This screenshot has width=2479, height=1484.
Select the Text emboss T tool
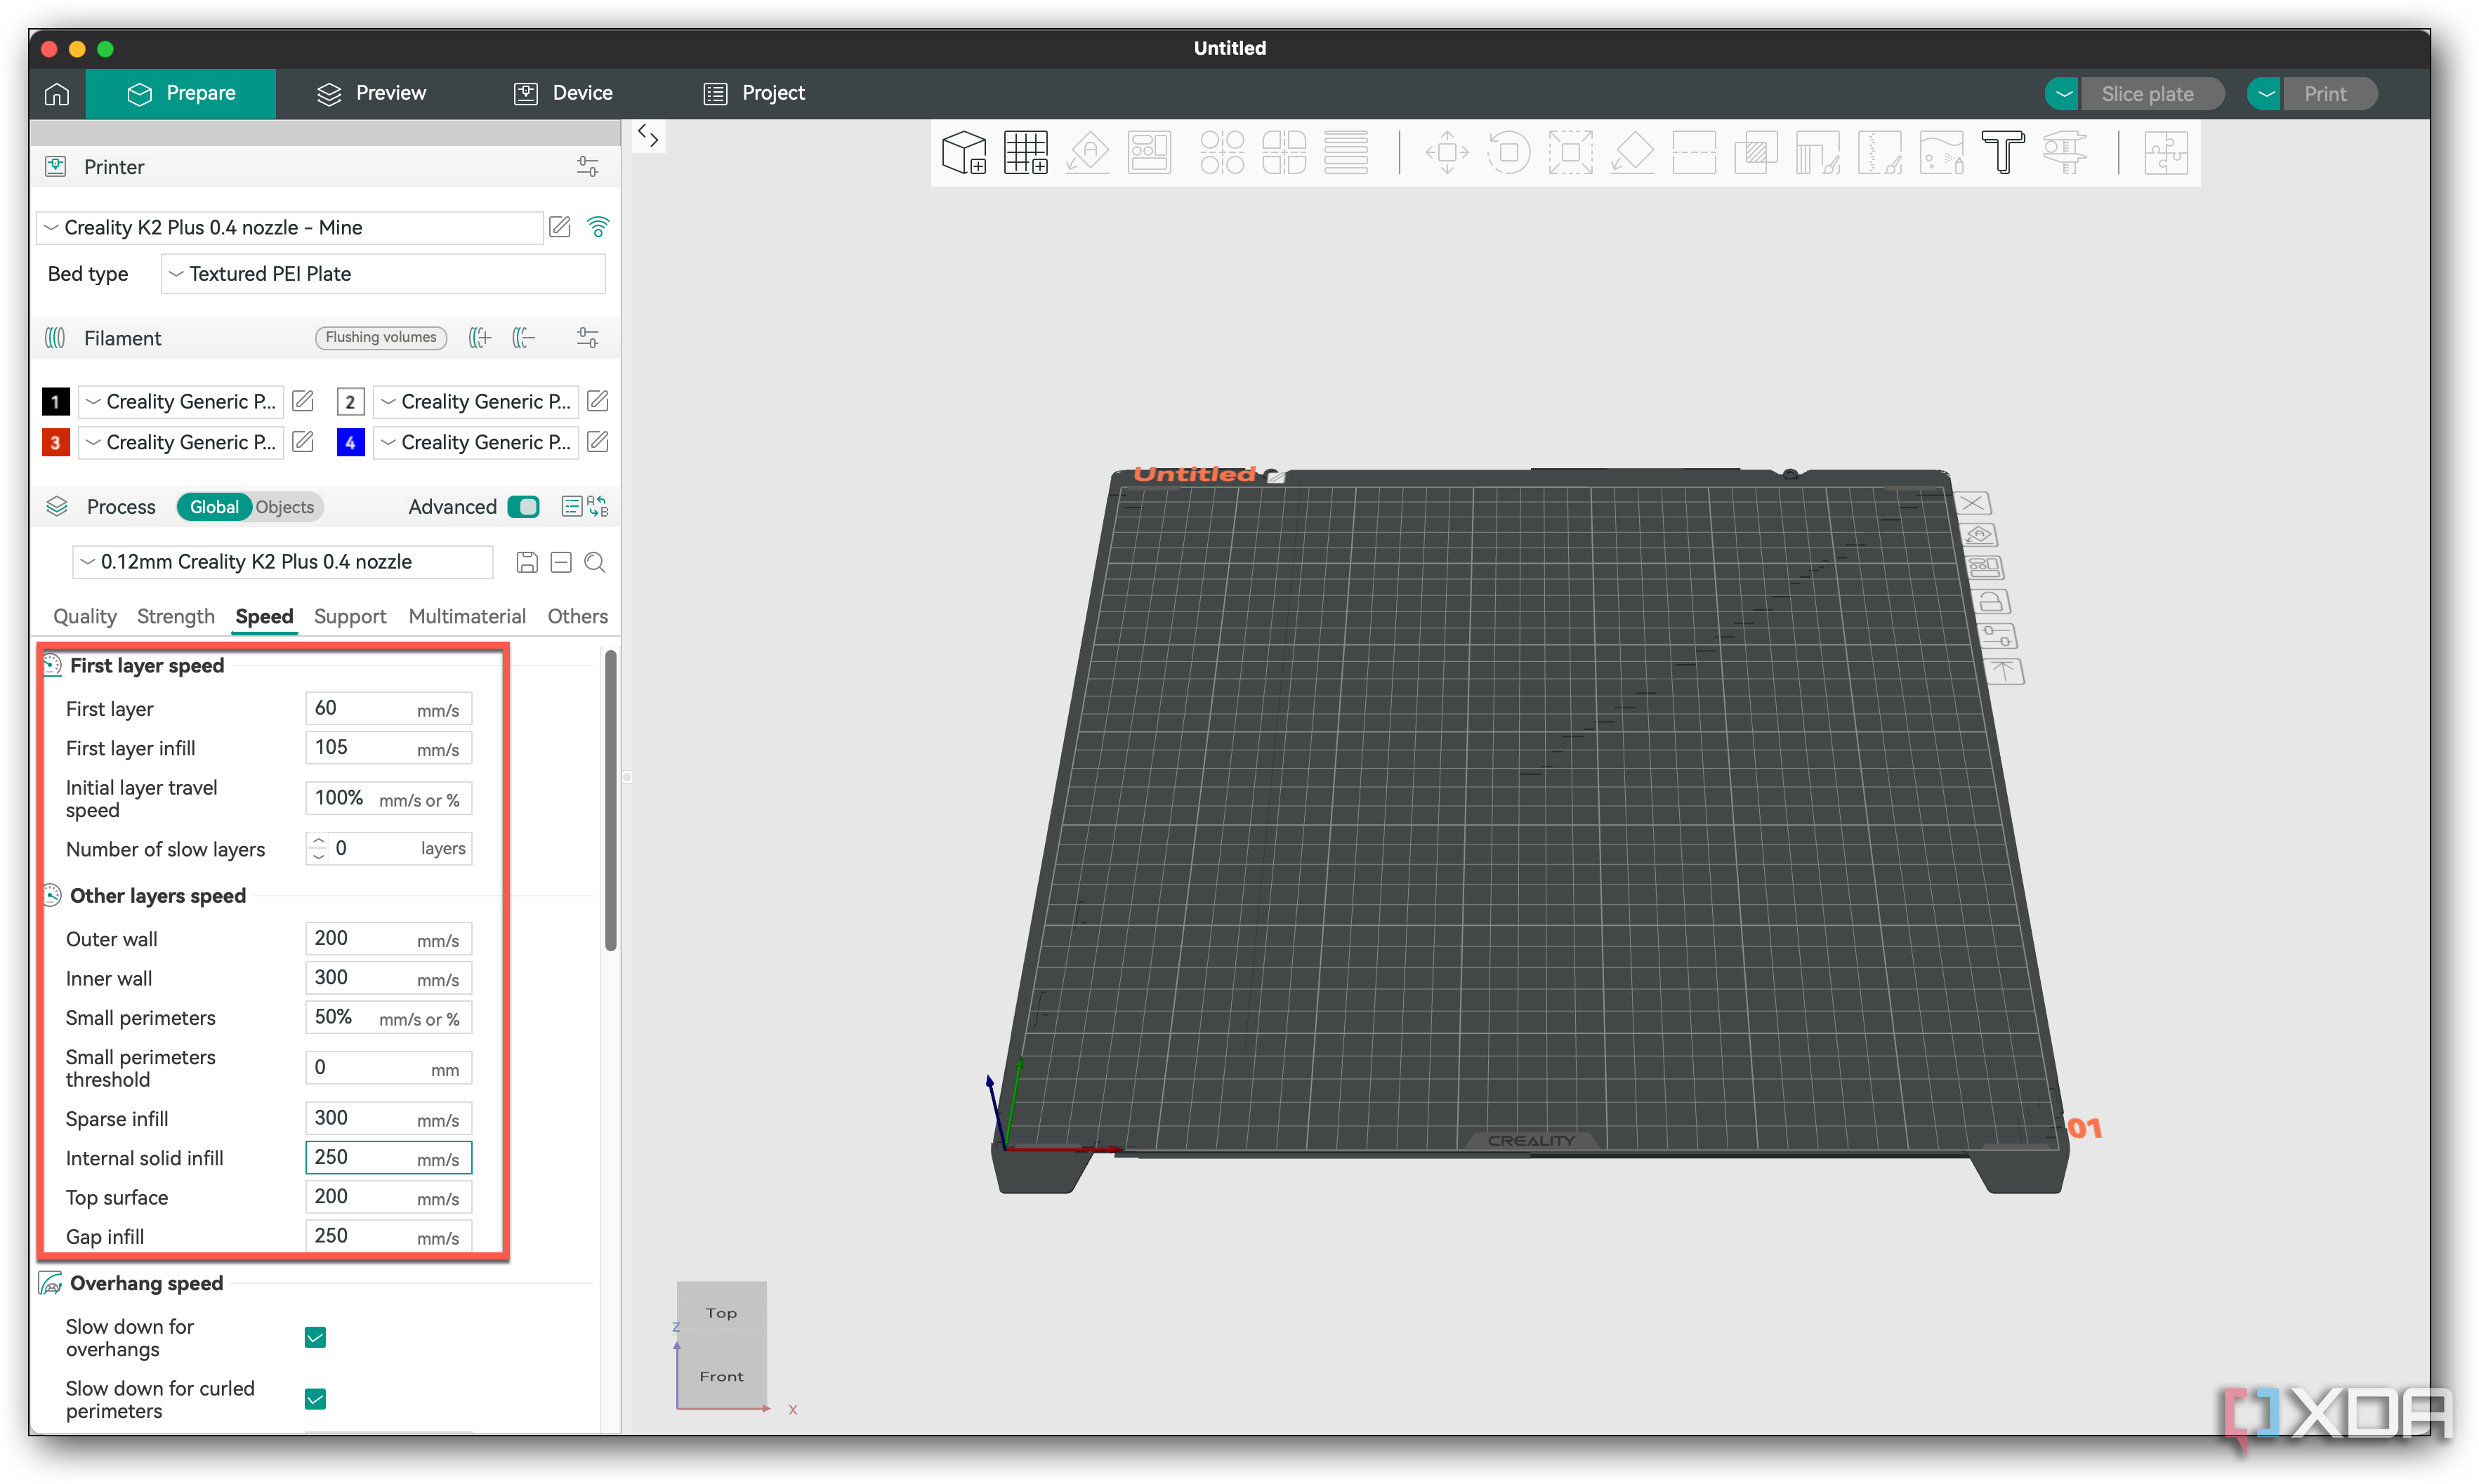pyautogui.click(x=2003, y=153)
